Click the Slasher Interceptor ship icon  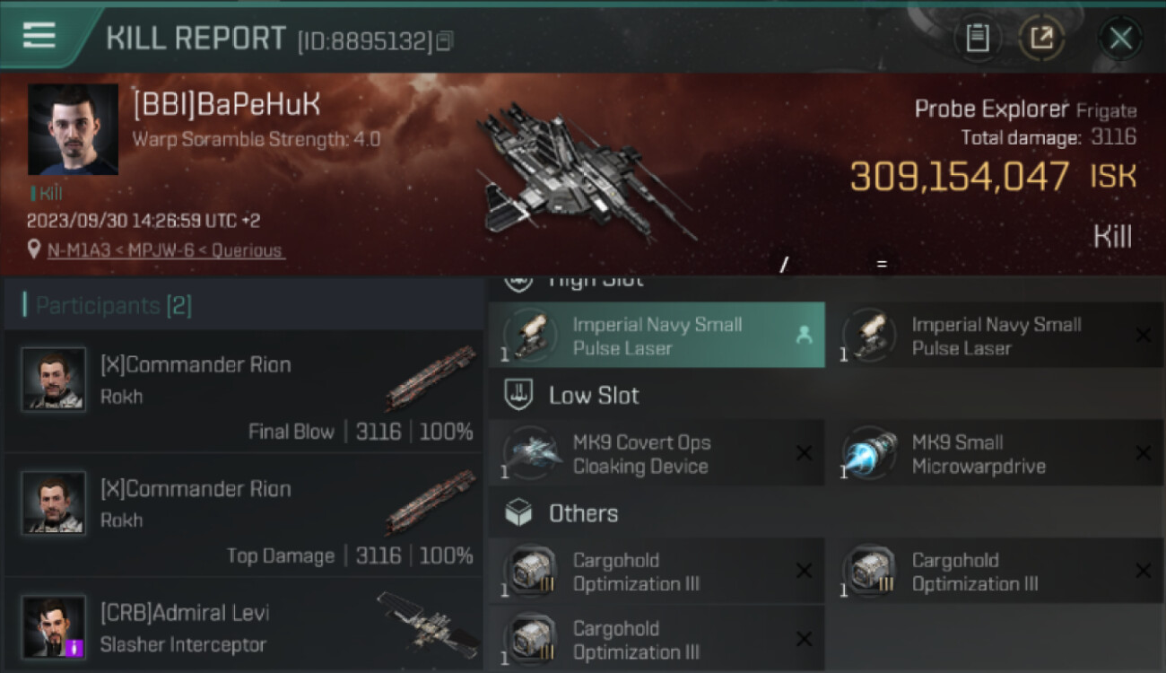click(x=428, y=622)
